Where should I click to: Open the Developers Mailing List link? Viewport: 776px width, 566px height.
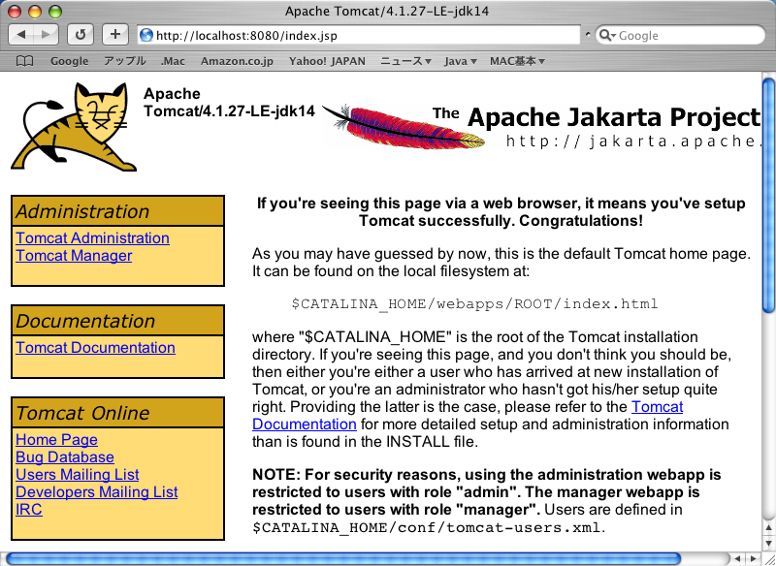coord(96,491)
